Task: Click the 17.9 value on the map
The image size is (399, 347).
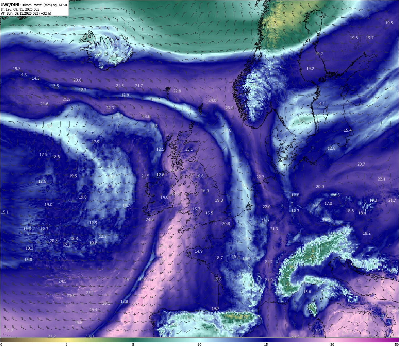Action: [95, 142]
